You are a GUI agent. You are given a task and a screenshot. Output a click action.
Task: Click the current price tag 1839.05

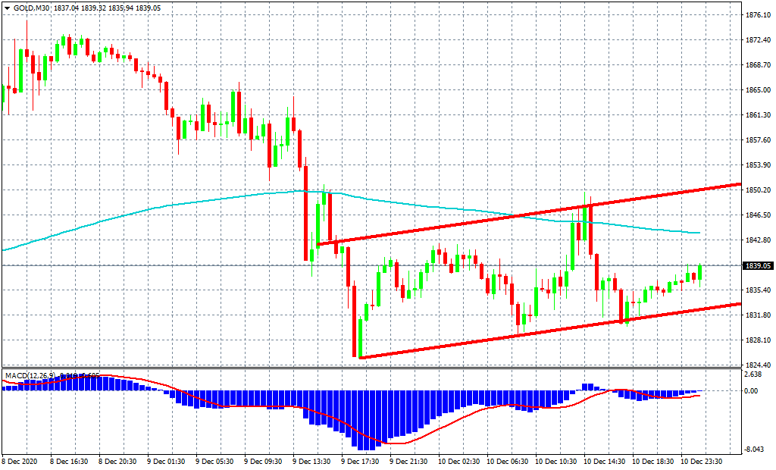point(758,266)
